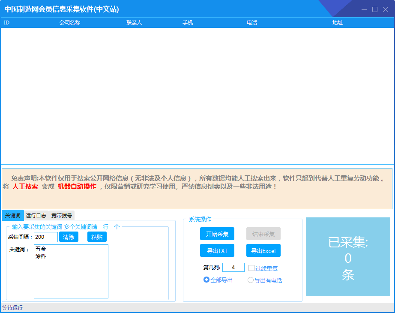Click the 等待运行 status bar text
The height and width of the screenshot is (313, 395).
(x=12, y=308)
